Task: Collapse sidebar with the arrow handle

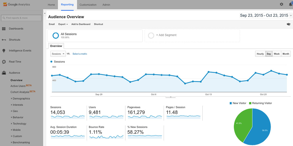Action: 45,13
